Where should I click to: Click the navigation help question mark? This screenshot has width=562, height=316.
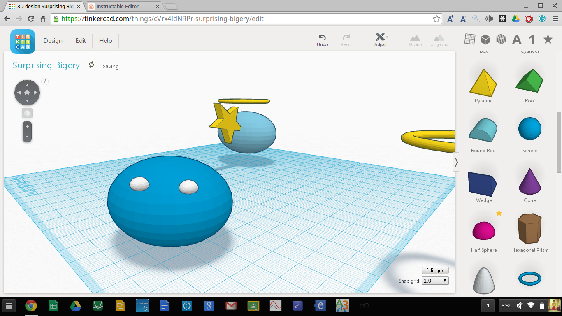pyautogui.click(x=45, y=81)
